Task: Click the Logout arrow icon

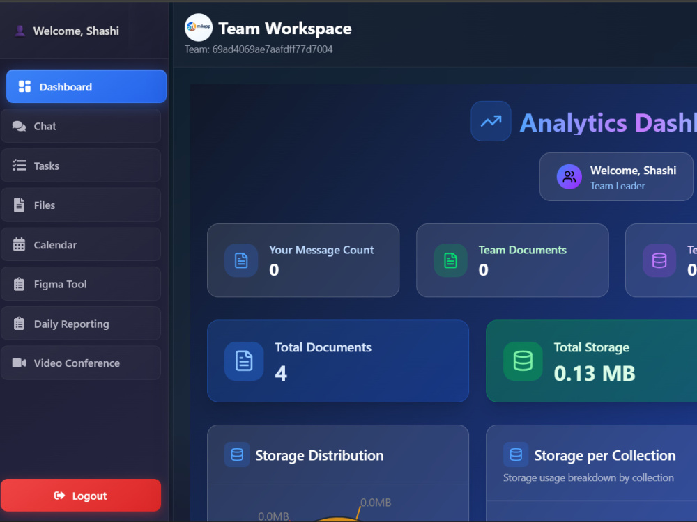Action: 59,496
